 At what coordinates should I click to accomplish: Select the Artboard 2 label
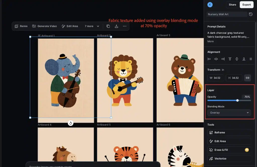coord(104,35)
